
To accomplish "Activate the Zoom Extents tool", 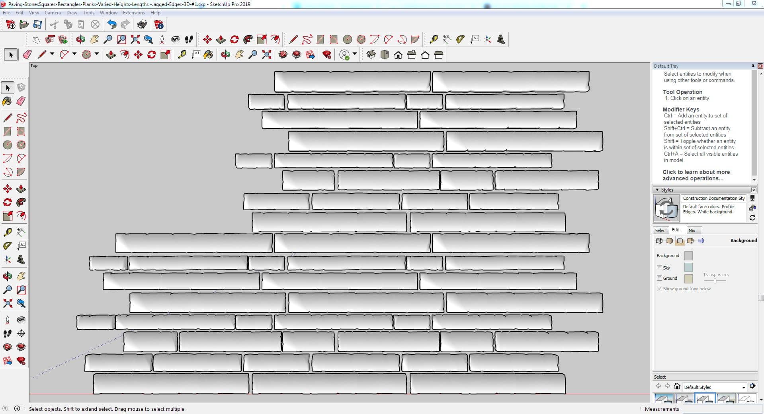I will [x=7, y=304].
